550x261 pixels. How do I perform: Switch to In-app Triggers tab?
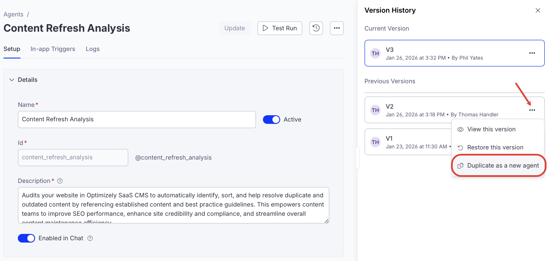pos(53,49)
